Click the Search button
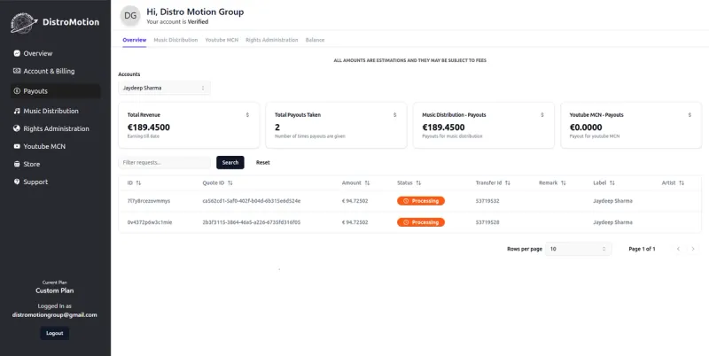Viewport: 709px width, 356px height. point(230,163)
